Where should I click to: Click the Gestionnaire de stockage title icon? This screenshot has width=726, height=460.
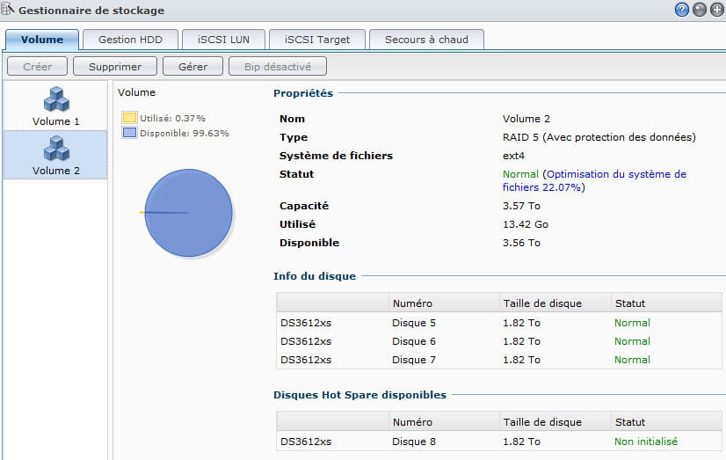[x=9, y=11]
